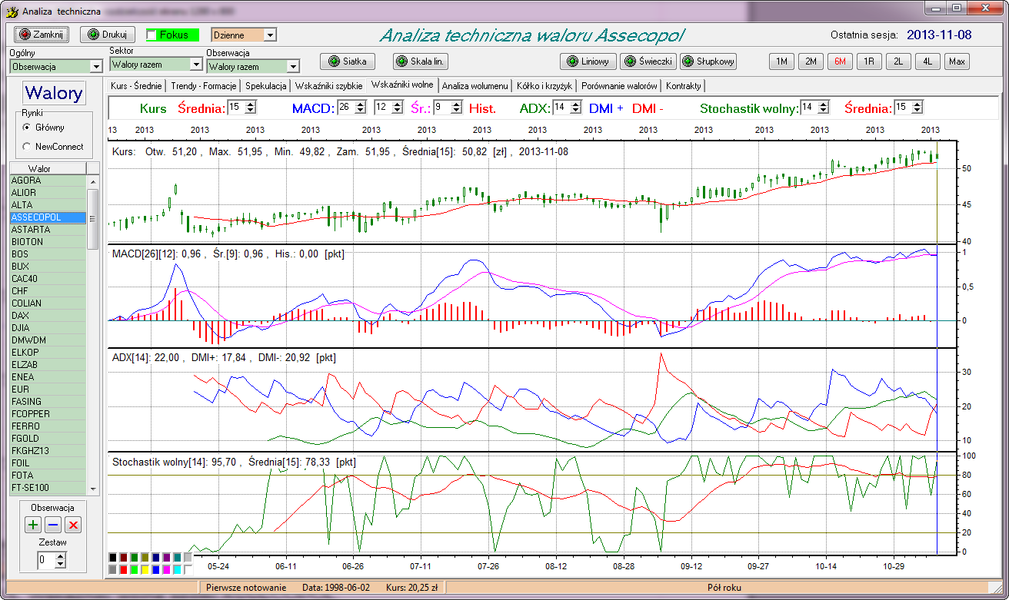Set range to 2L
The height and width of the screenshot is (600, 1009).
click(x=898, y=61)
